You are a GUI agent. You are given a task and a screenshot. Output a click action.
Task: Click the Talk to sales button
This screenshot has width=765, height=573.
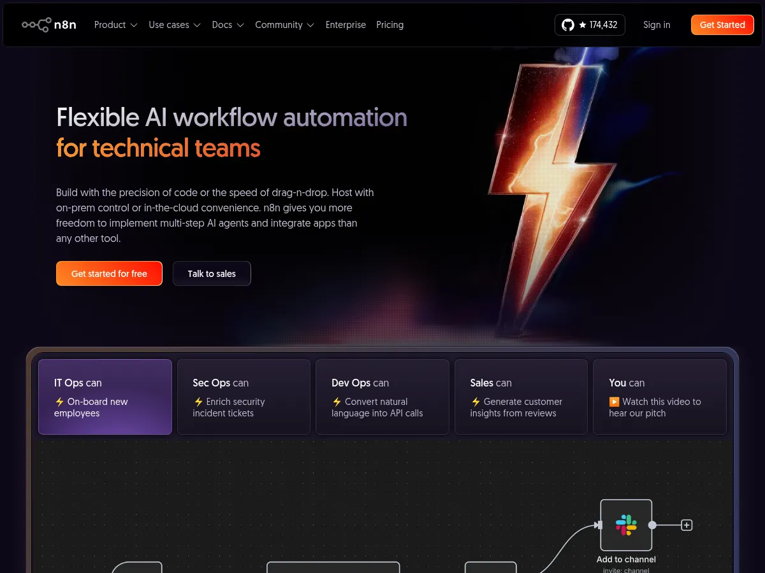(x=212, y=273)
